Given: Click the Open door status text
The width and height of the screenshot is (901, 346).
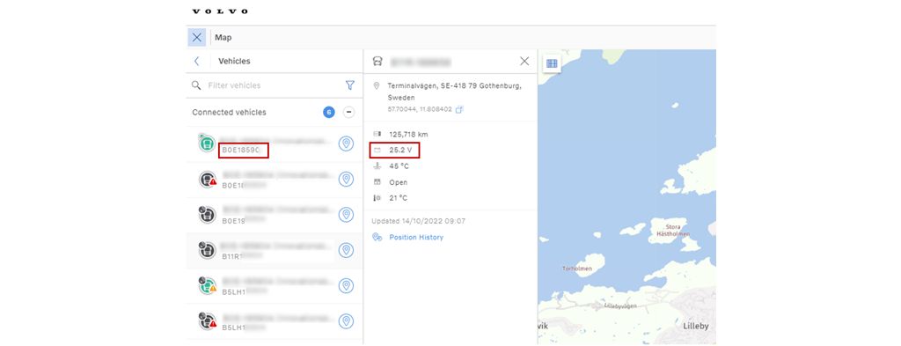Looking at the screenshot, I should click(399, 182).
